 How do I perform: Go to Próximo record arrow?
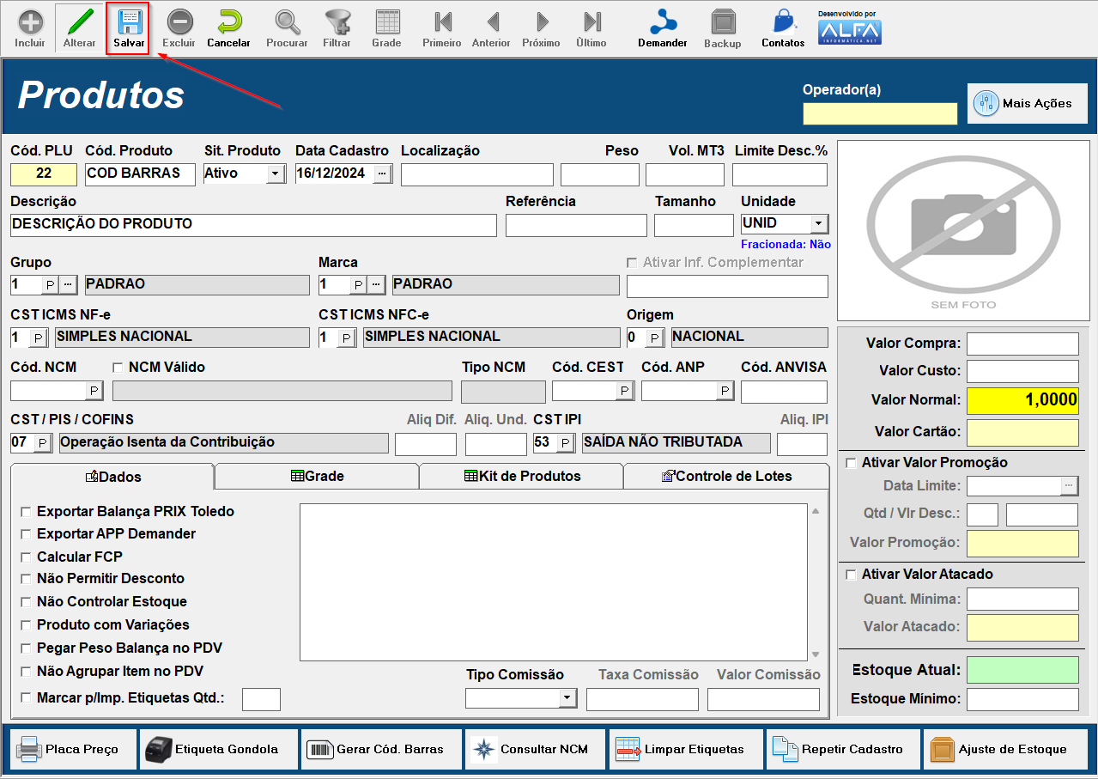pyautogui.click(x=542, y=22)
